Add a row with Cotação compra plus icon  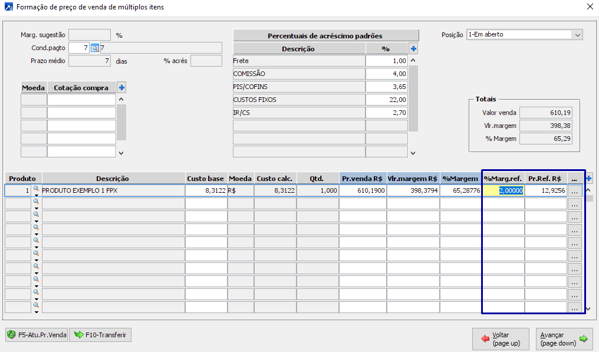pyautogui.click(x=122, y=88)
